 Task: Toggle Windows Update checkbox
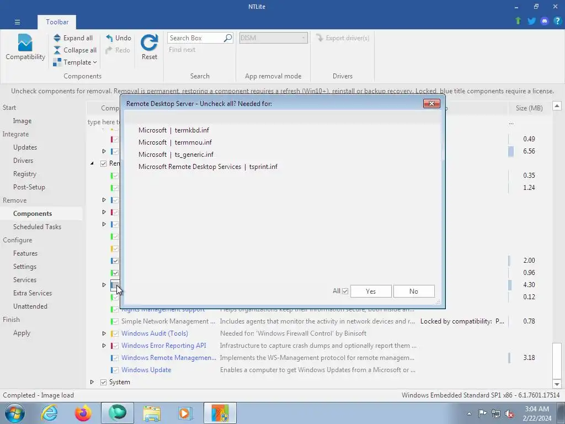click(x=115, y=370)
